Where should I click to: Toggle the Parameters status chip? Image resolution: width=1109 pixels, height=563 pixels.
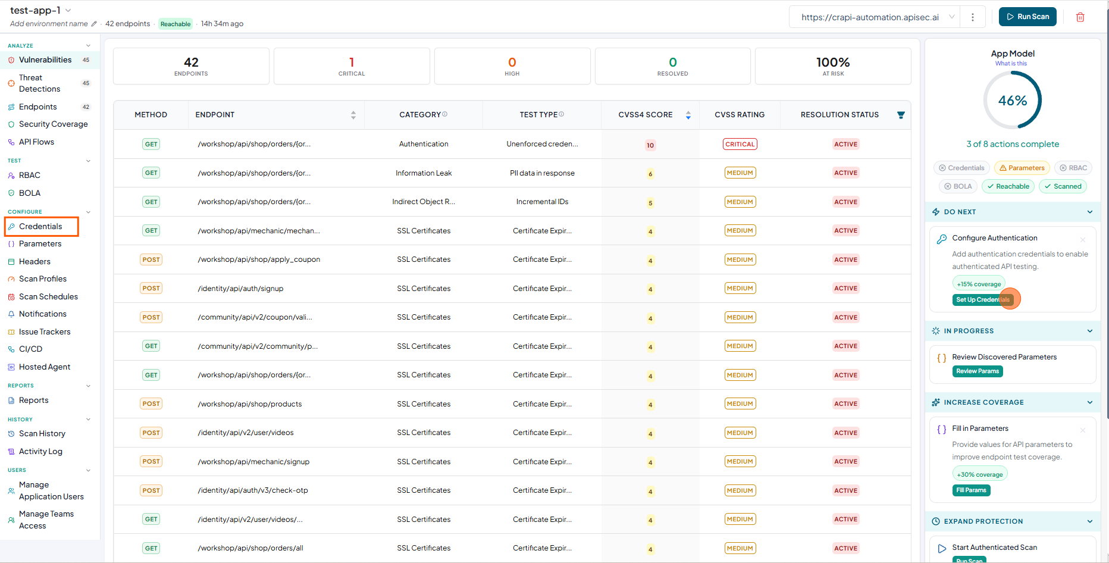(1022, 168)
